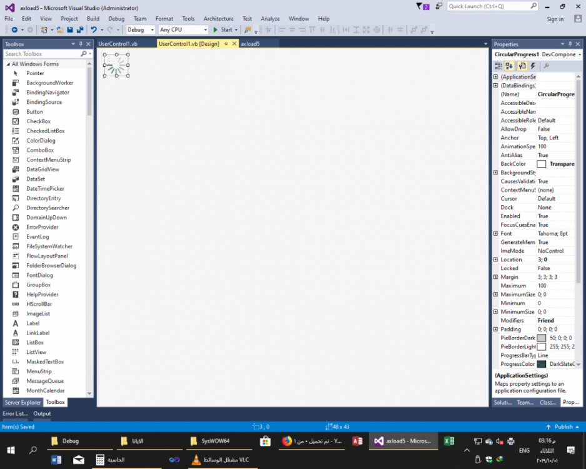Click the Find in Files toolbar icon
This screenshot has height=469, width=586.
pyautogui.click(x=247, y=30)
